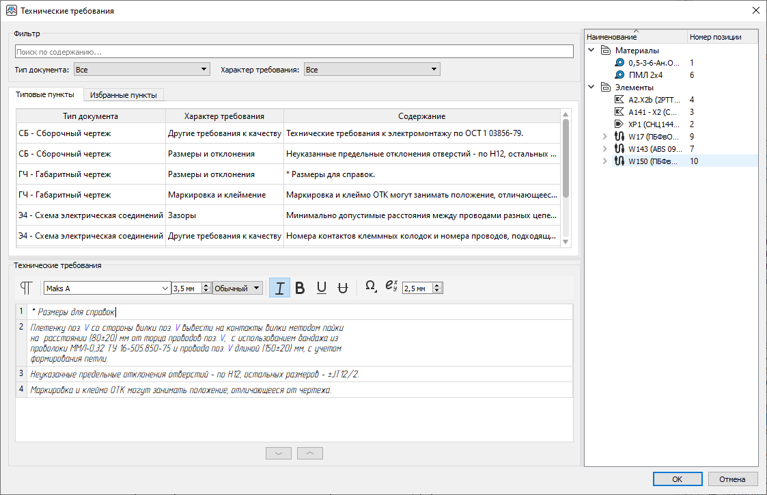Select the Типовые пункты tab
767x495 pixels.
tap(45, 95)
